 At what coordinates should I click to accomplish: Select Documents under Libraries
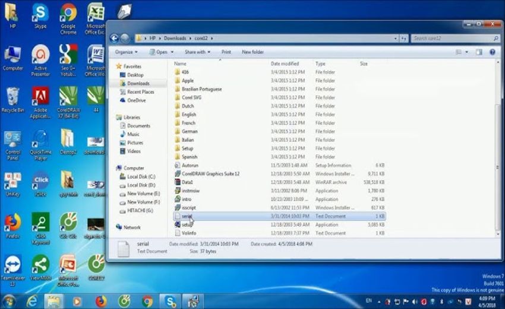[x=135, y=125]
